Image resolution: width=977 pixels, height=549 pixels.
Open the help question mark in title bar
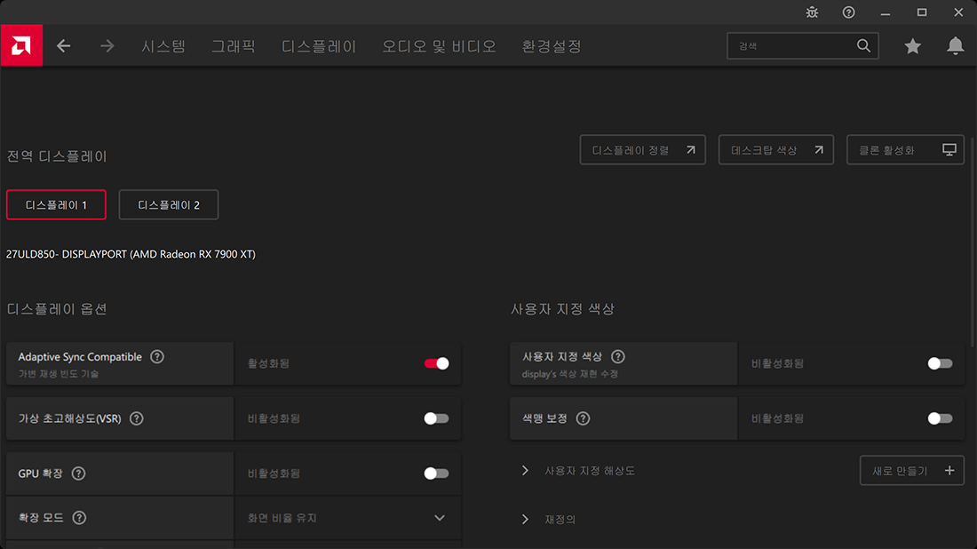pyautogui.click(x=849, y=12)
